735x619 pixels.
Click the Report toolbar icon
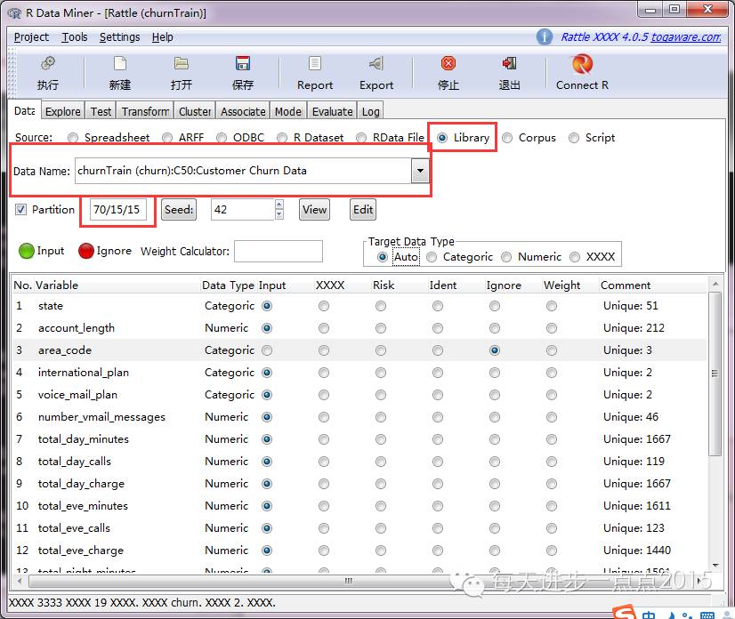[x=315, y=64]
